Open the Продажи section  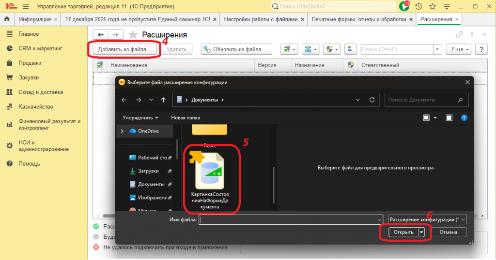pos(30,63)
